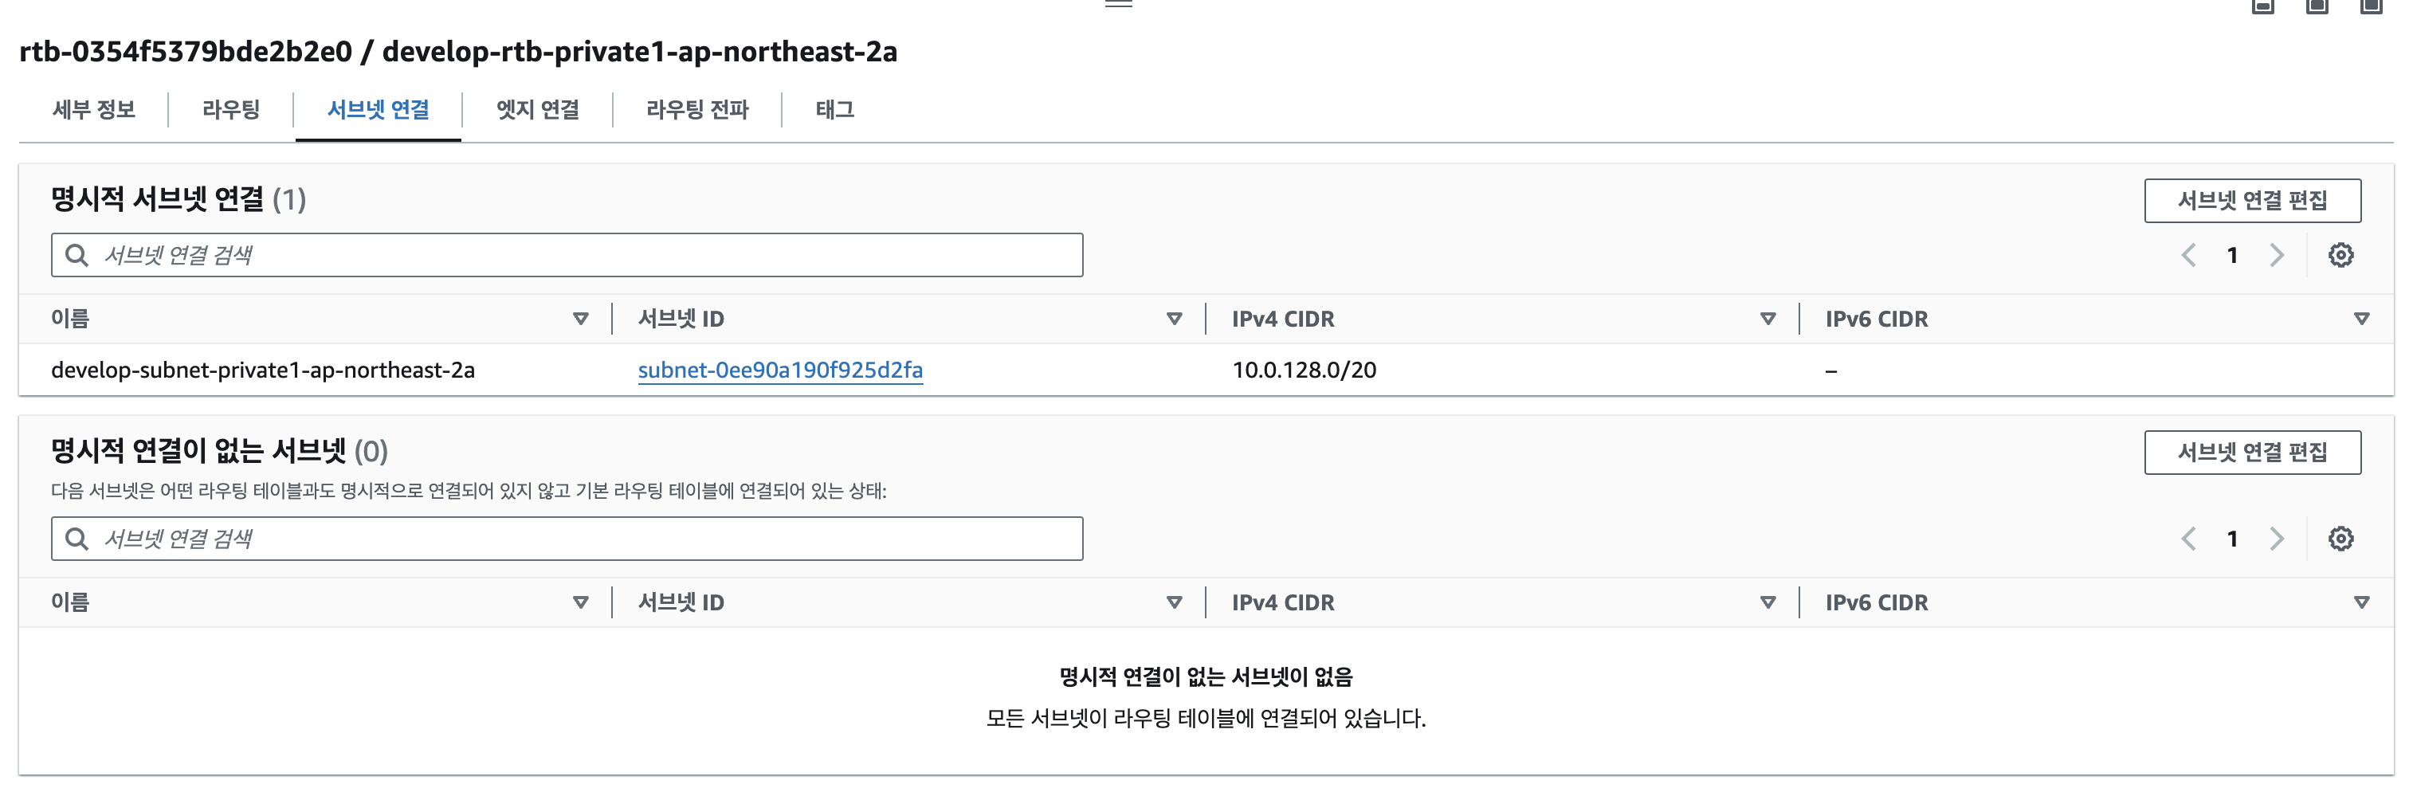Image resolution: width=2413 pixels, height=792 pixels.
Task: Sort lower table by 서브넷 ID column arrow
Action: (x=1174, y=602)
